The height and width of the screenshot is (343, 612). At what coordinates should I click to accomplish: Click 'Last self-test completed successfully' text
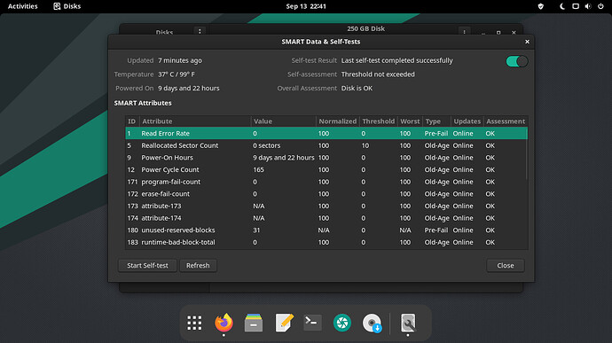pos(397,60)
